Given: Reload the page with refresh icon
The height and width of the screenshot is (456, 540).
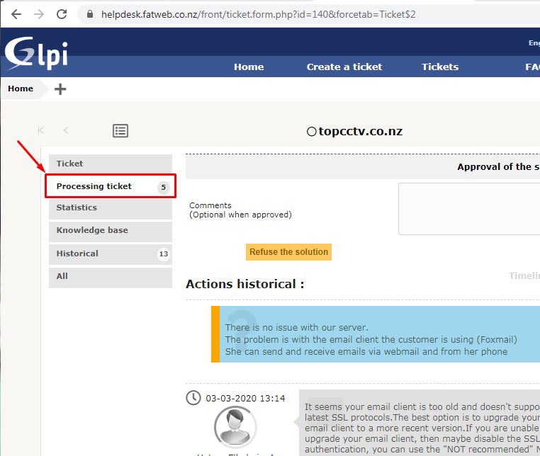Looking at the screenshot, I should pyautogui.click(x=62, y=14).
